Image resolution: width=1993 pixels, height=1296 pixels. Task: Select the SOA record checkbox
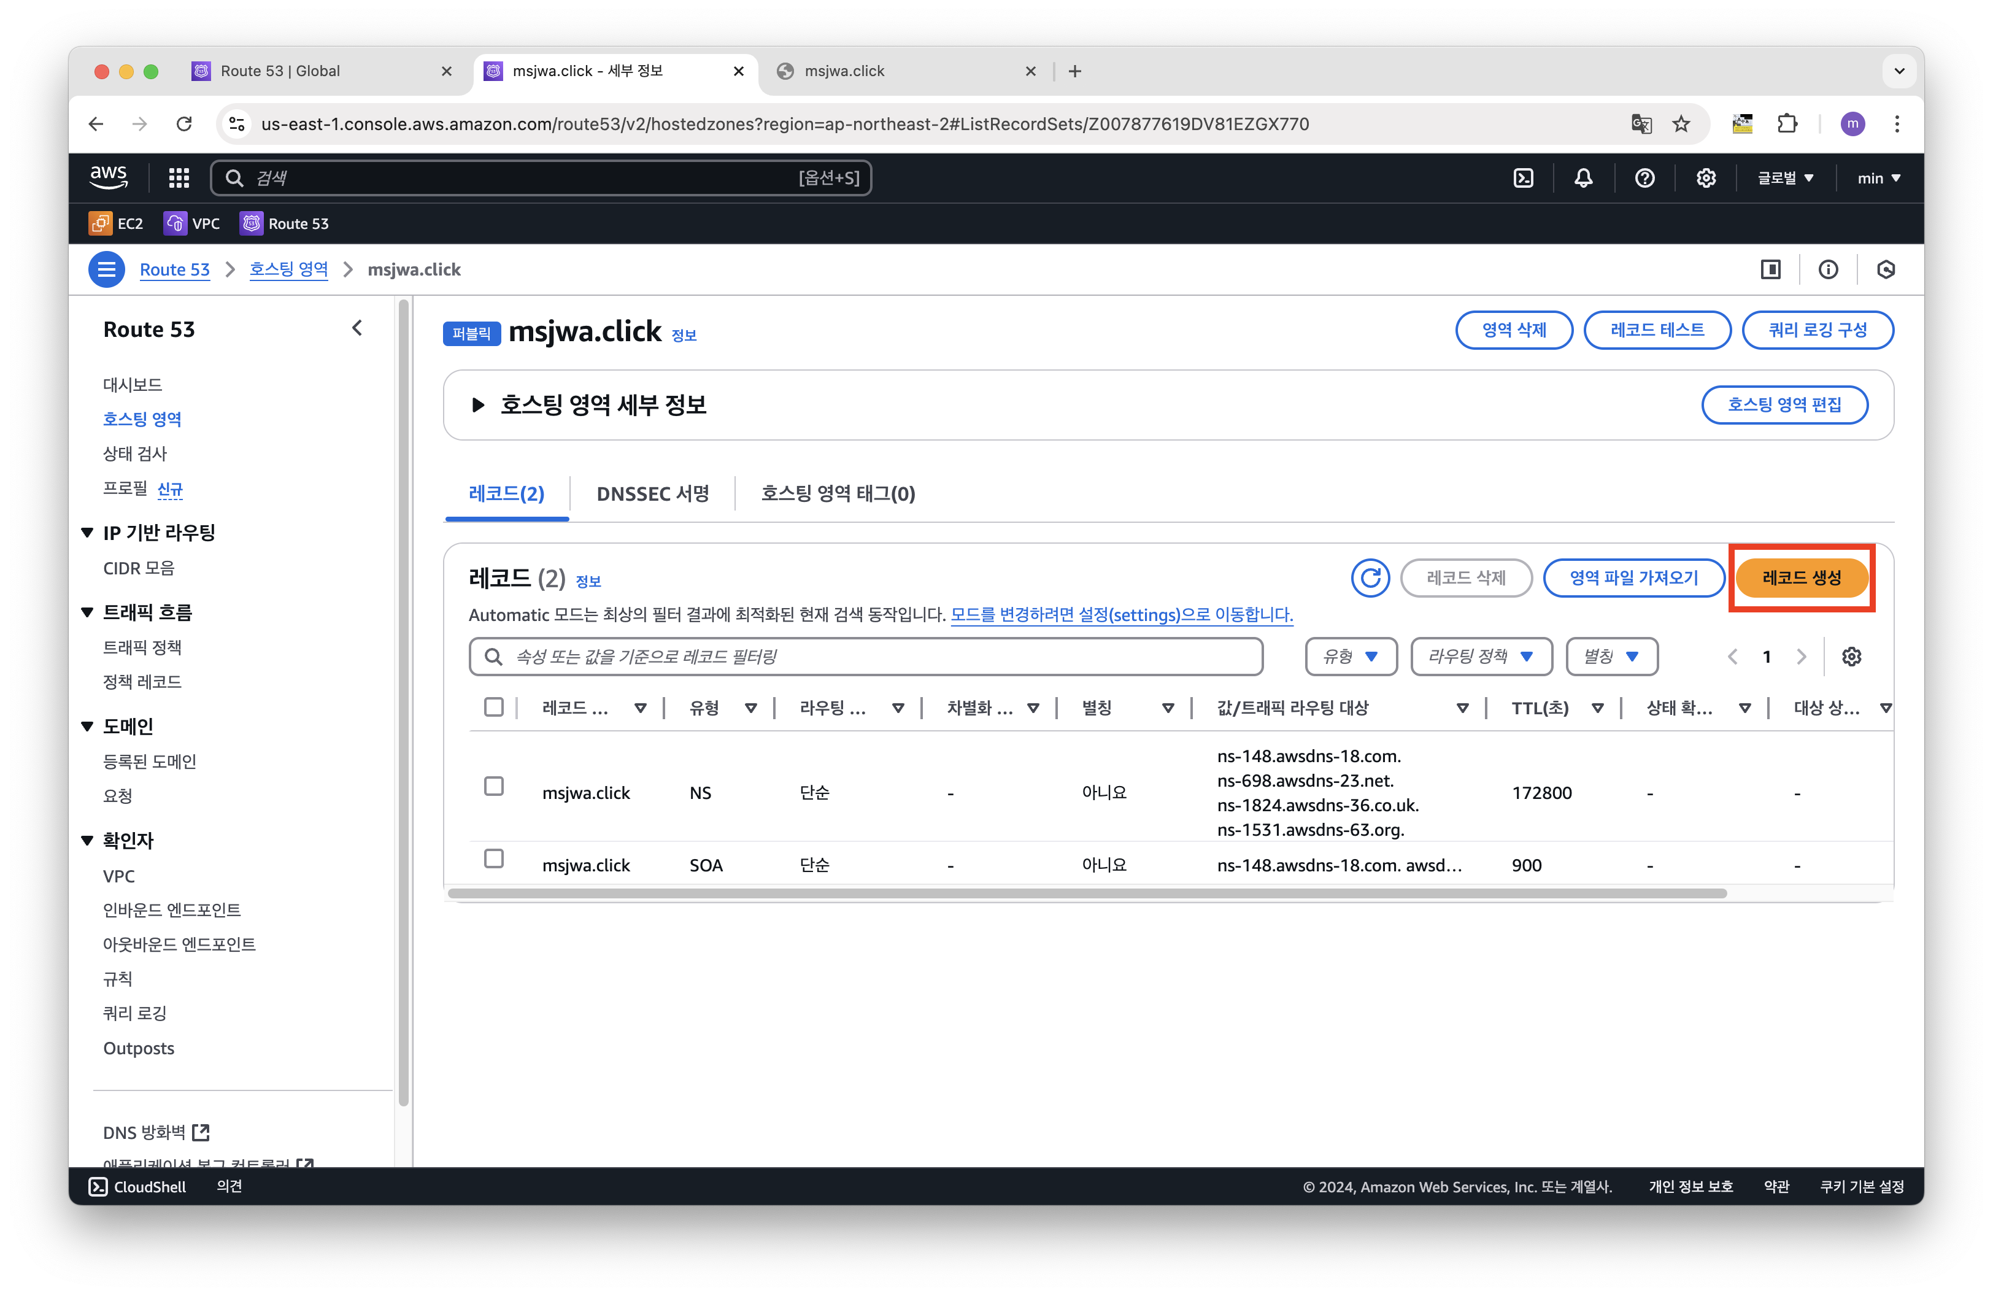494,859
